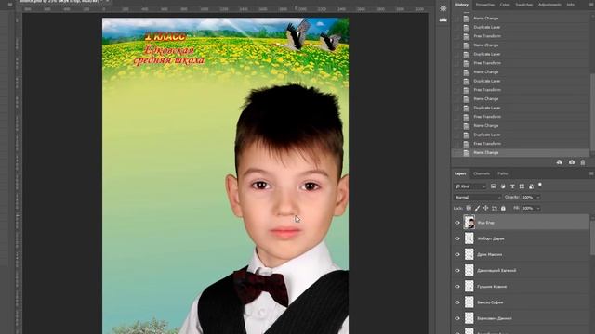Lock transparent pixels in Layers panel
Image resolution: width=595 pixels, height=334 pixels.
tap(469, 208)
